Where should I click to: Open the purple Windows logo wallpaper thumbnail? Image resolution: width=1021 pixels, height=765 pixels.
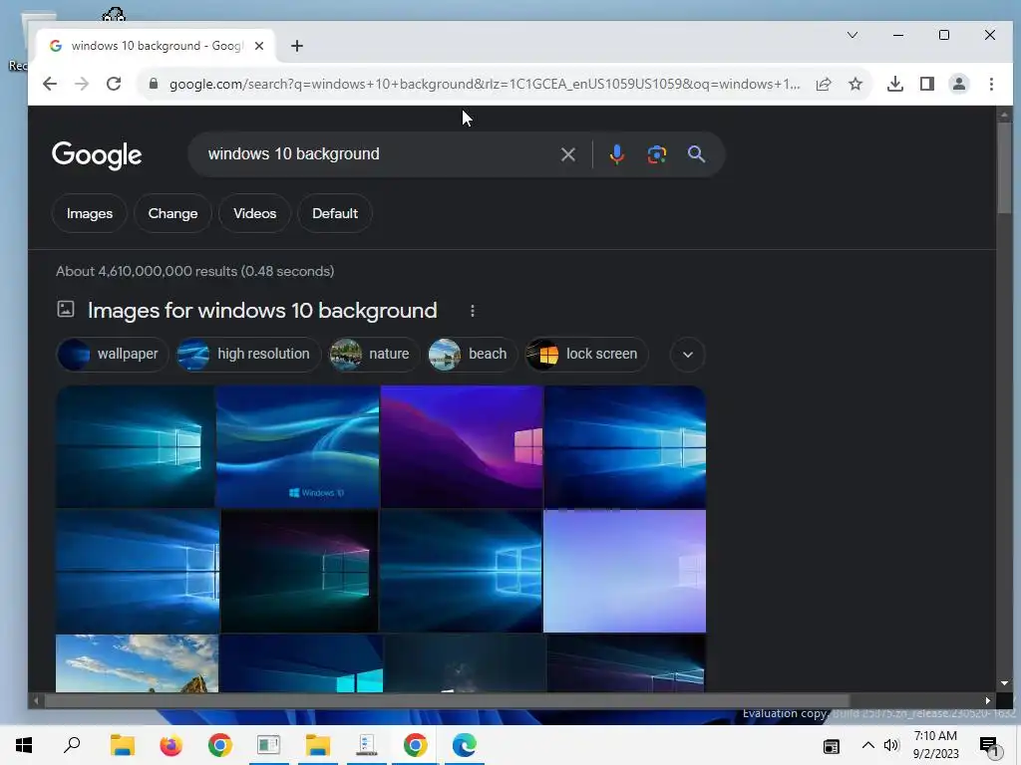[x=462, y=447]
